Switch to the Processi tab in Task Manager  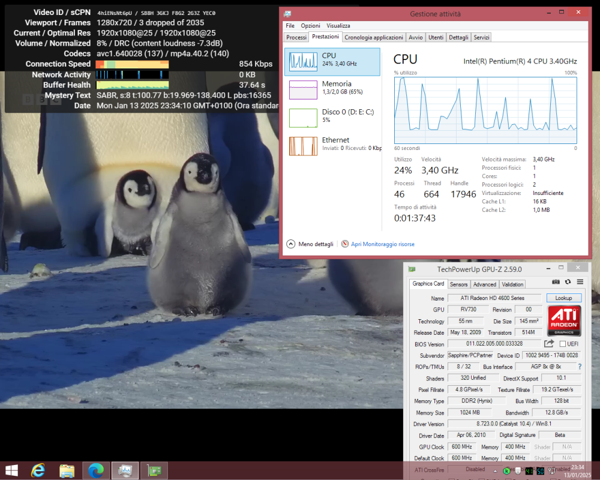[296, 37]
